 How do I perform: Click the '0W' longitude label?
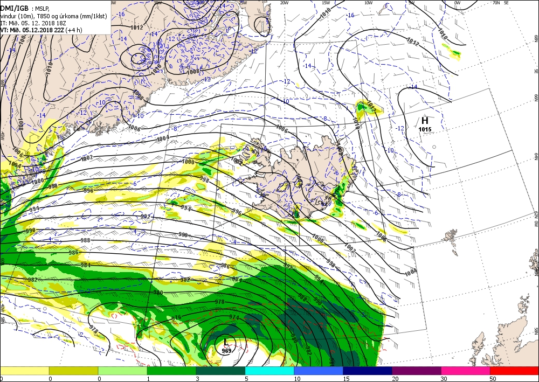(457, 3)
